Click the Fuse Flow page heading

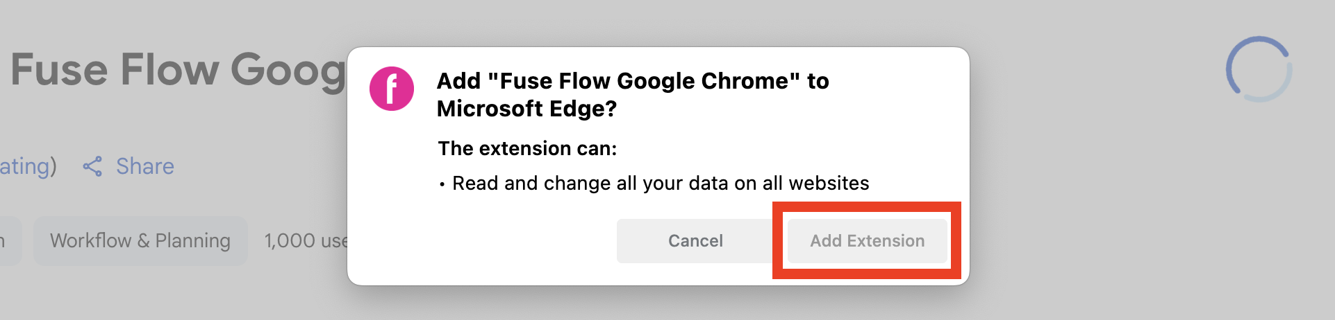(177, 69)
